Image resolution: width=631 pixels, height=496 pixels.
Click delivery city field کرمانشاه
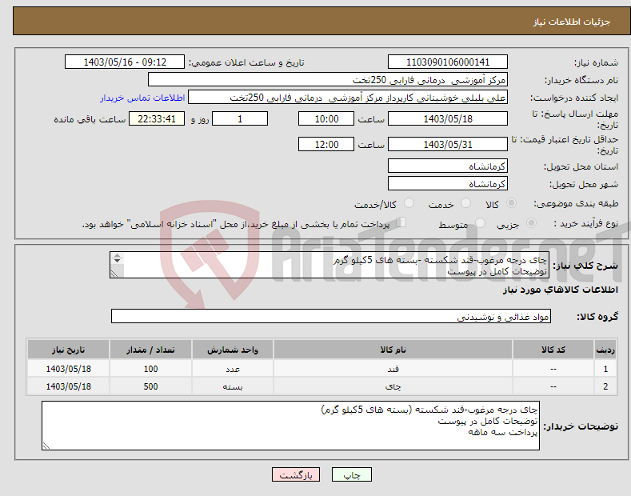(x=448, y=183)
